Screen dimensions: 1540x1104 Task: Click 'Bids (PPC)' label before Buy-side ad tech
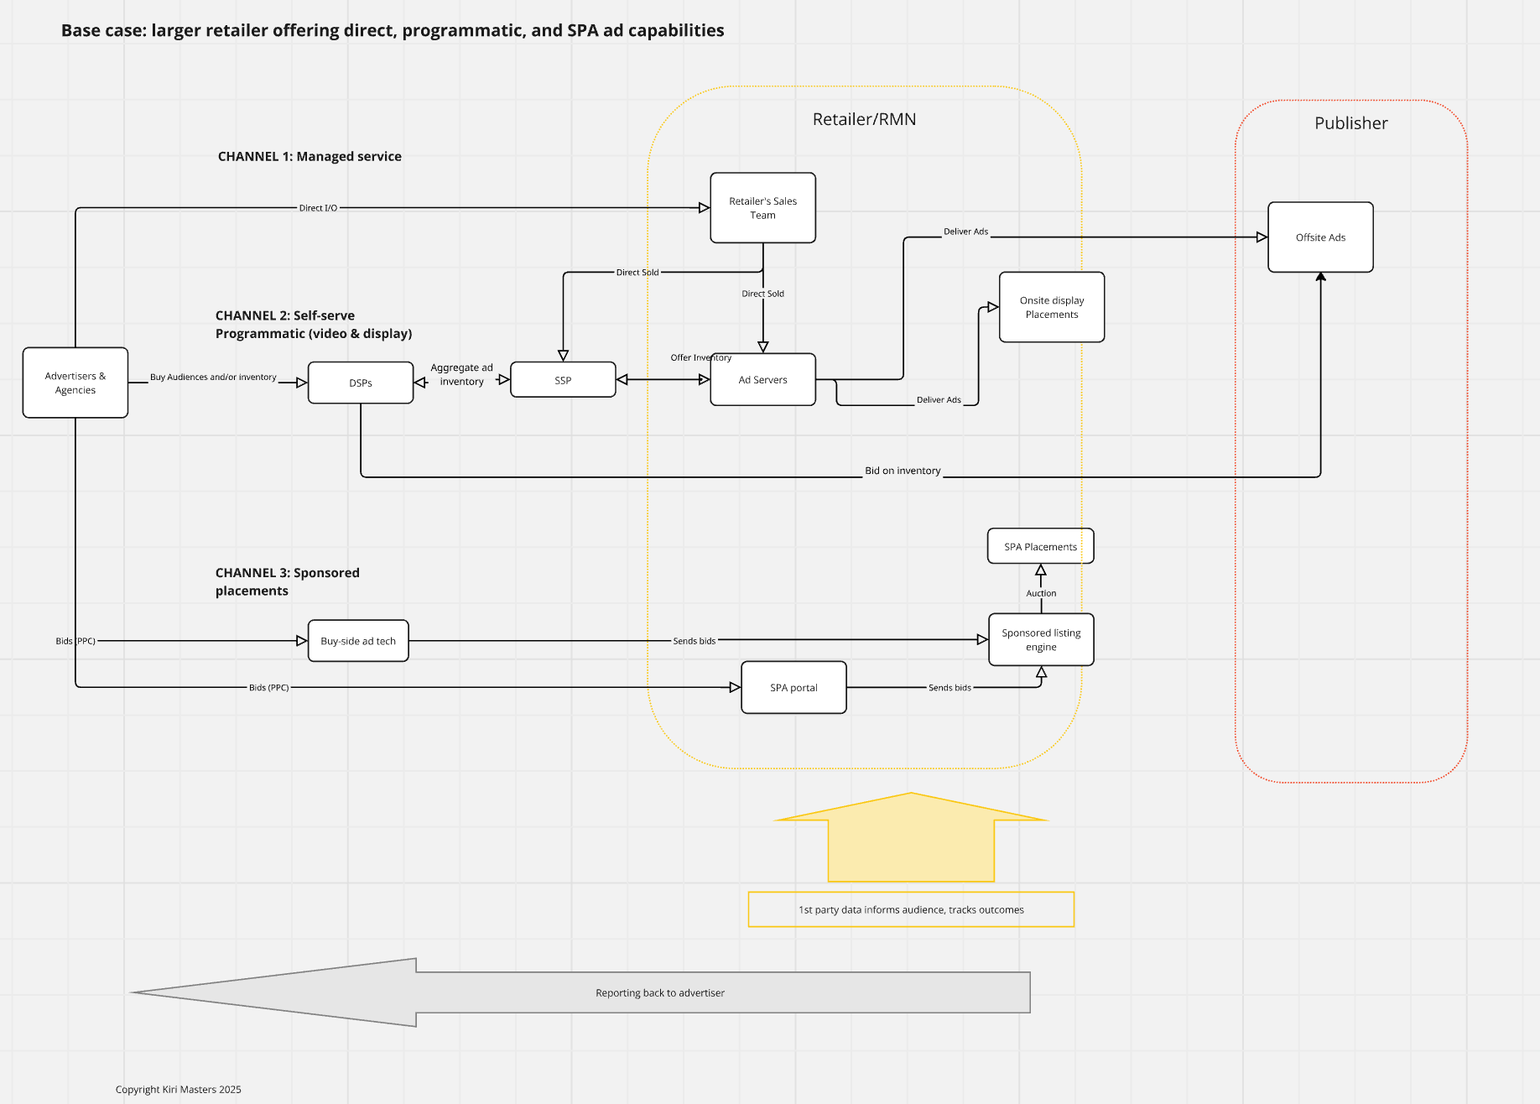[75, 641]
